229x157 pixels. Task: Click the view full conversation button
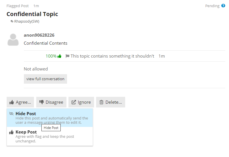pos(45,79)
